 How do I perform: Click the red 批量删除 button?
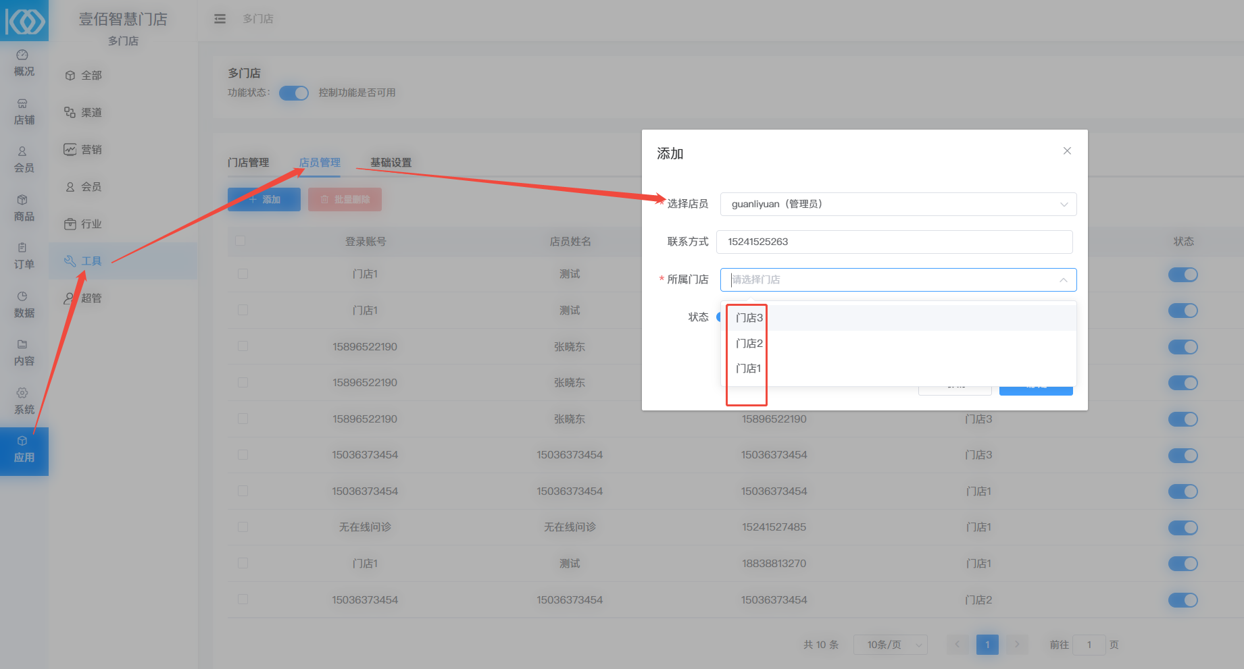pos(345,200)
